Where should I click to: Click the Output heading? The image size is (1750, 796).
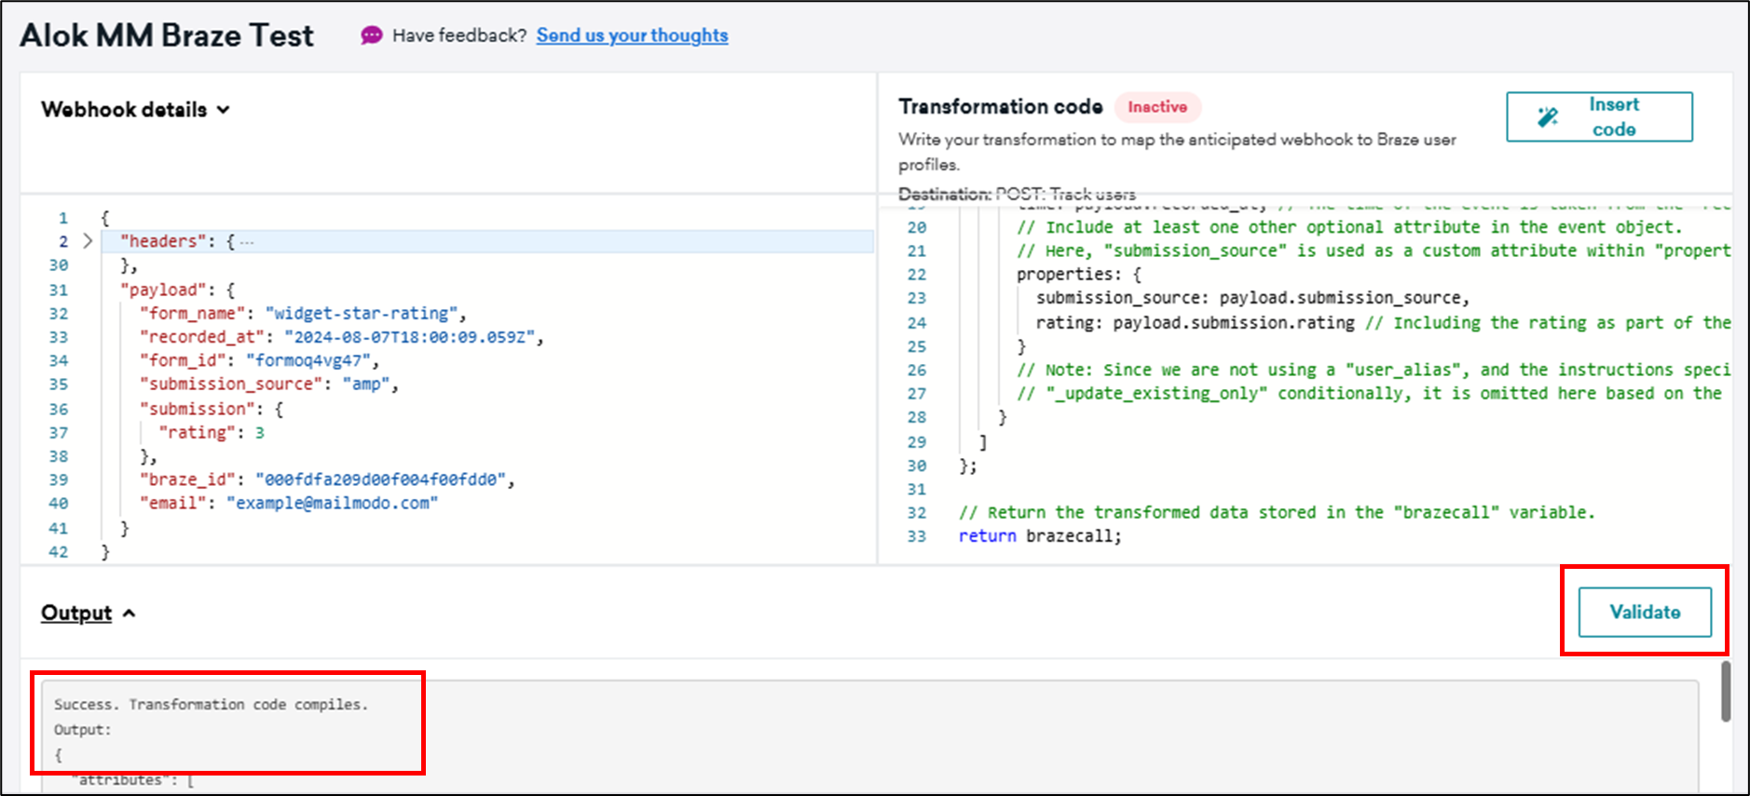pos(76,613)
